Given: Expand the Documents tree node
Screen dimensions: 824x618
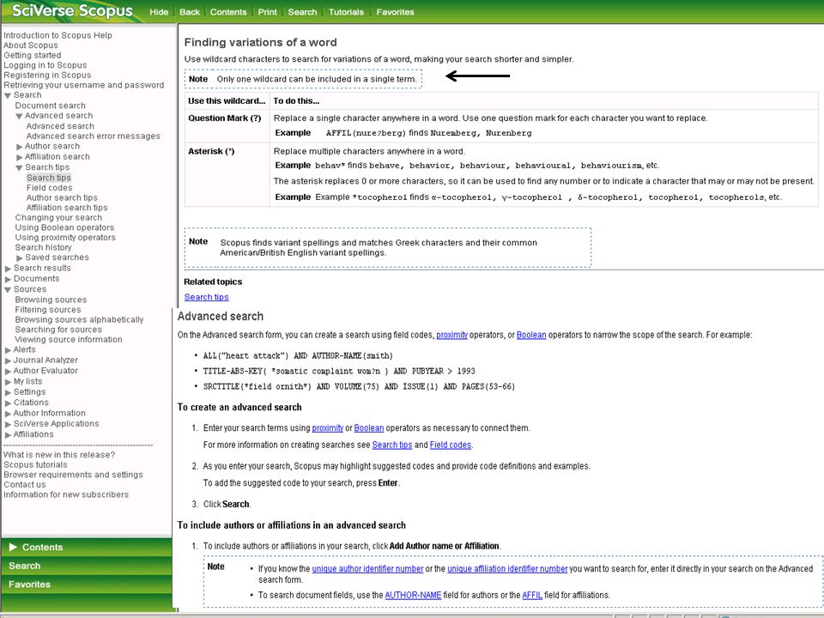Looking at the screenshot, I should [8, 279].
